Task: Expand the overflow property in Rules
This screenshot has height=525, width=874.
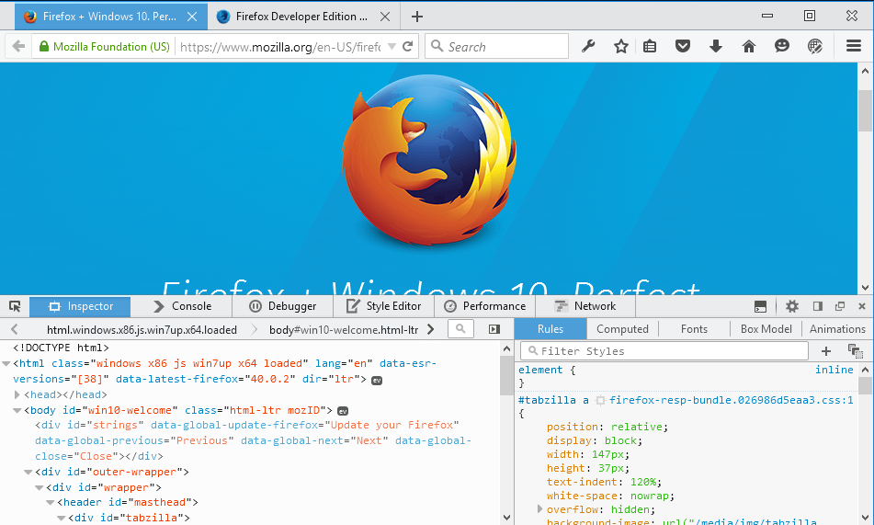Action: click(x=540, y=508)
